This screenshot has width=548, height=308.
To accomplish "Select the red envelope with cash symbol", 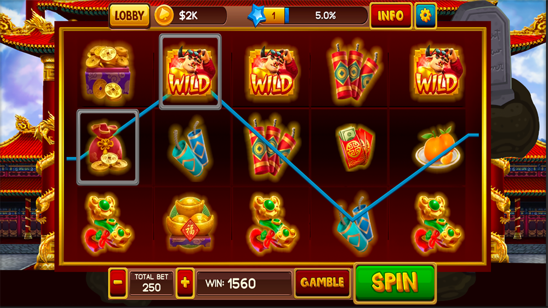I will (356, 148).
